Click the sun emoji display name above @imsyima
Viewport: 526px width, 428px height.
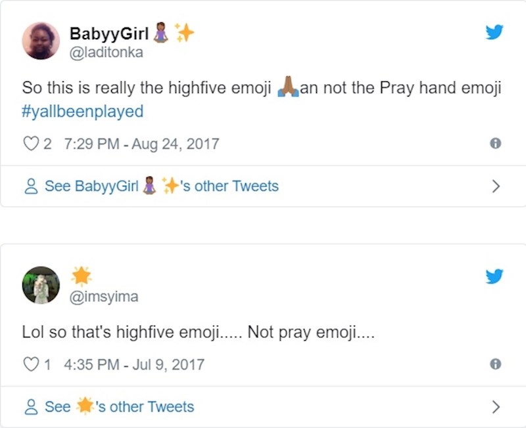(x=82, y=276)
